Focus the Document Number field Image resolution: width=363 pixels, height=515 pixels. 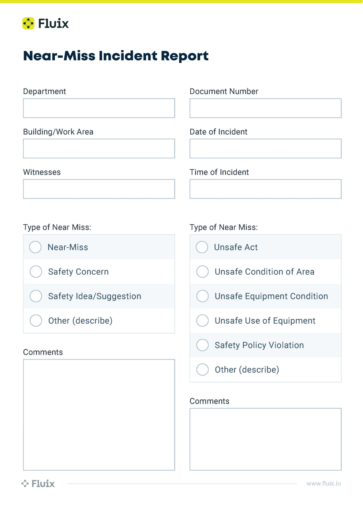[265, 108]
